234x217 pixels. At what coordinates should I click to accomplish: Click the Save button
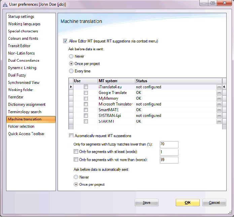pos(146,203)
